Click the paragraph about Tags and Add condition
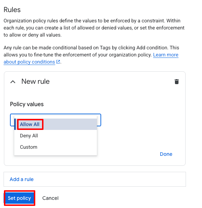Screen dimensions: 202x208 [91, 55]
